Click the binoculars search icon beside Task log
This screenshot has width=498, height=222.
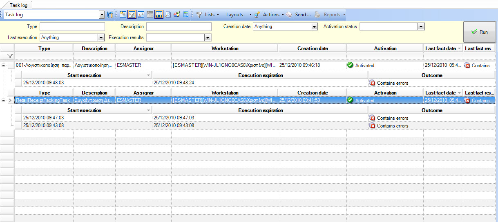click(x=109, y=15)
